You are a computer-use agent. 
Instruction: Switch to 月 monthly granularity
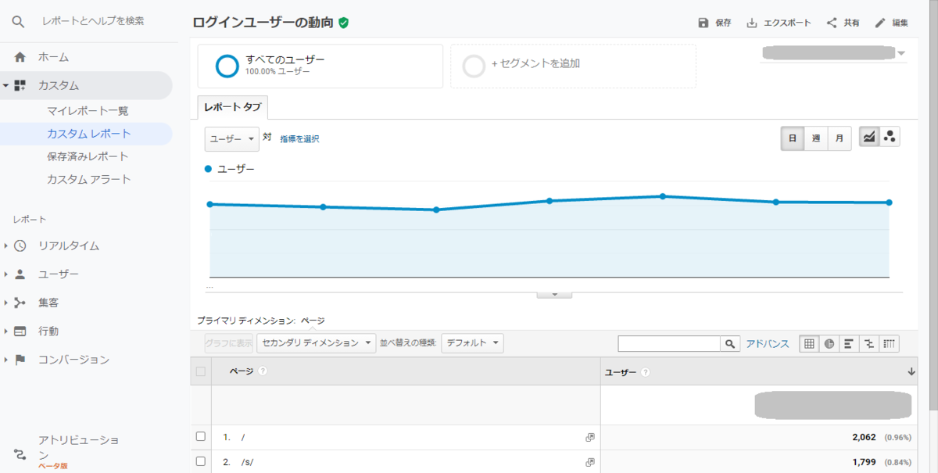[839, 138]
